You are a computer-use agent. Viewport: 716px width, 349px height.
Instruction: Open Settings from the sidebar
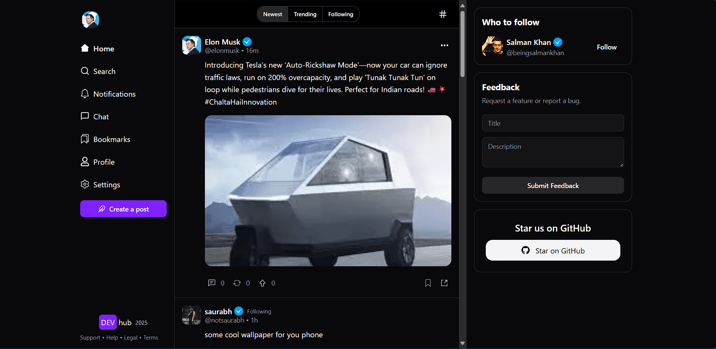click(x=106, y=184)
